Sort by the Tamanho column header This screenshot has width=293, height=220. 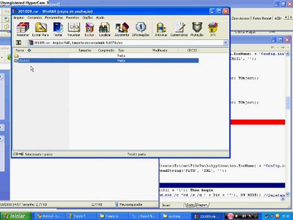tap(85, 50)
